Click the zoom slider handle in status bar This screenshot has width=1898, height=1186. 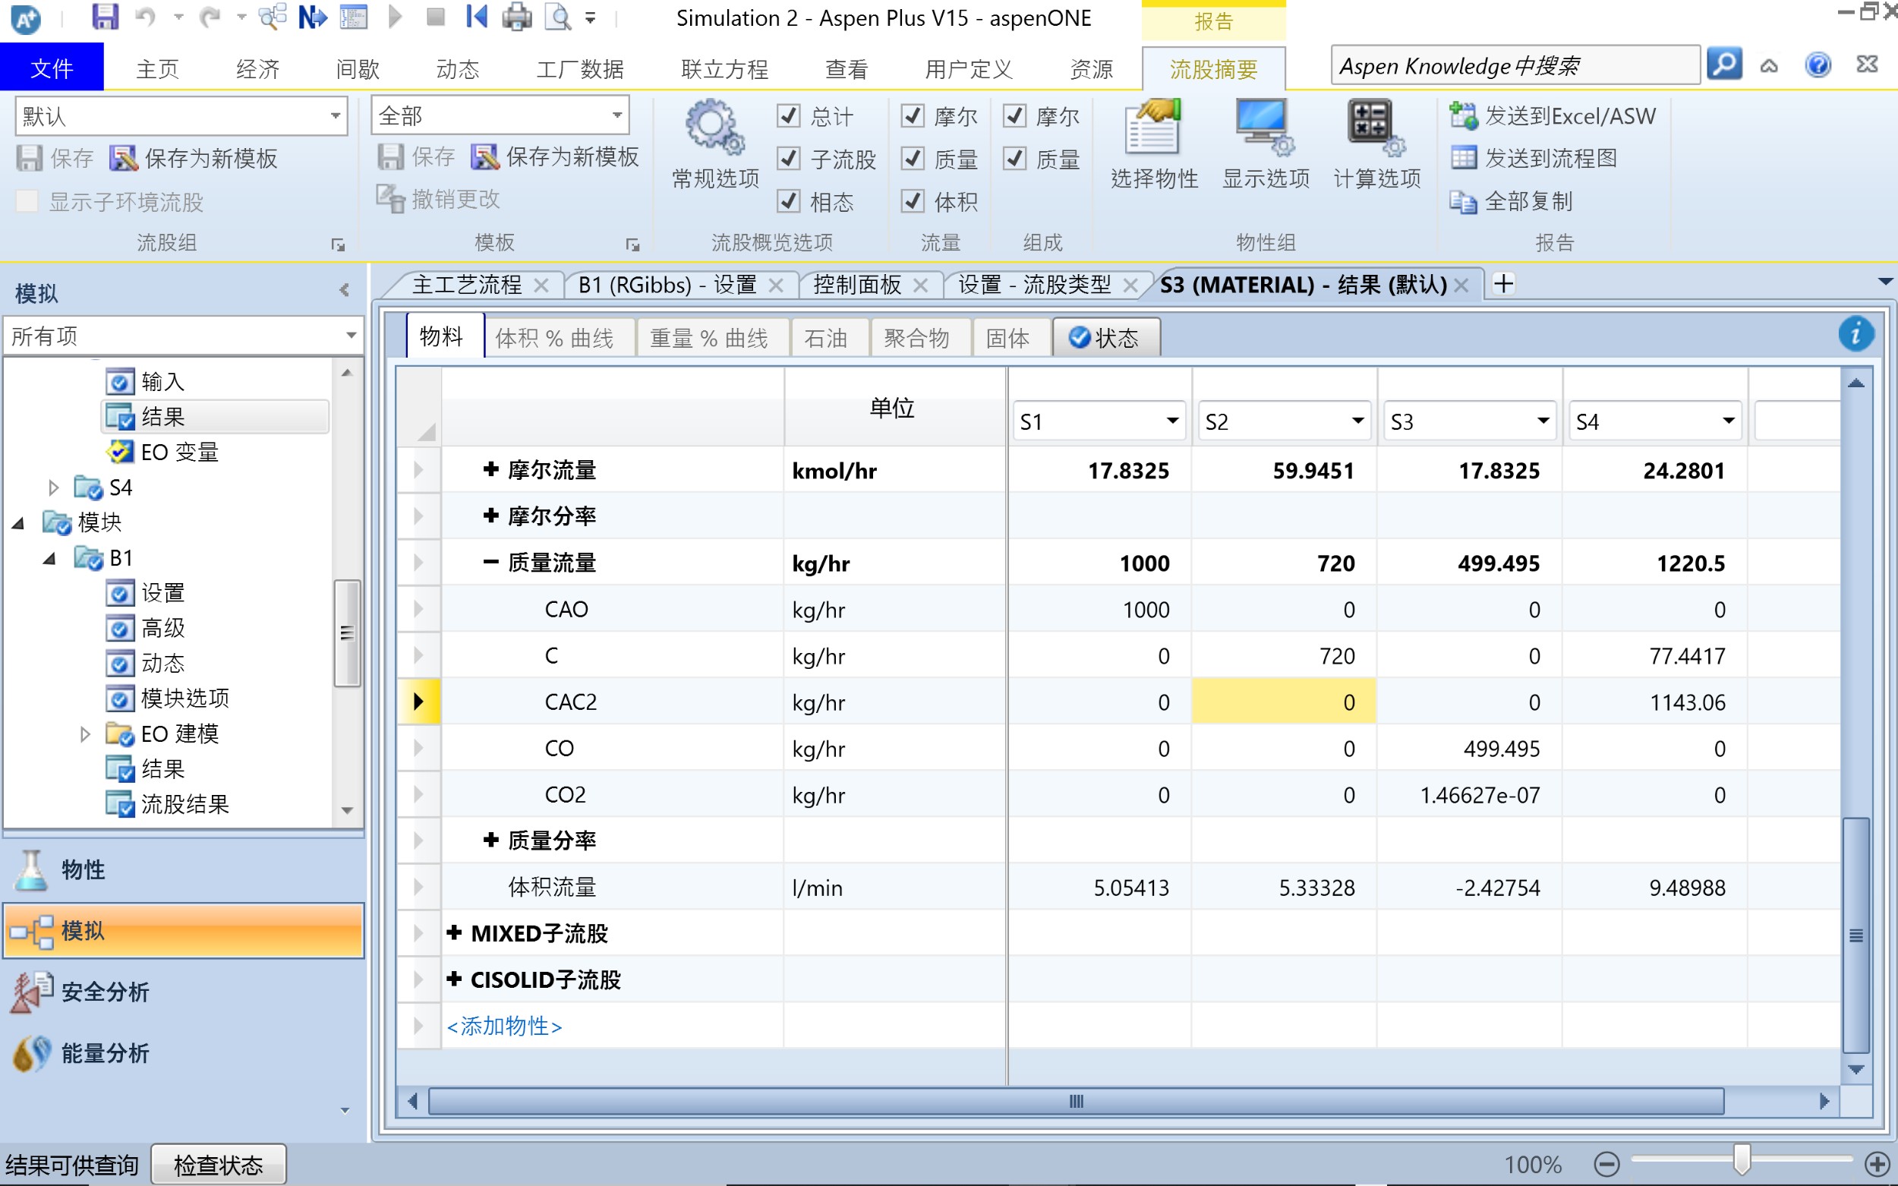(1741, 1159)
